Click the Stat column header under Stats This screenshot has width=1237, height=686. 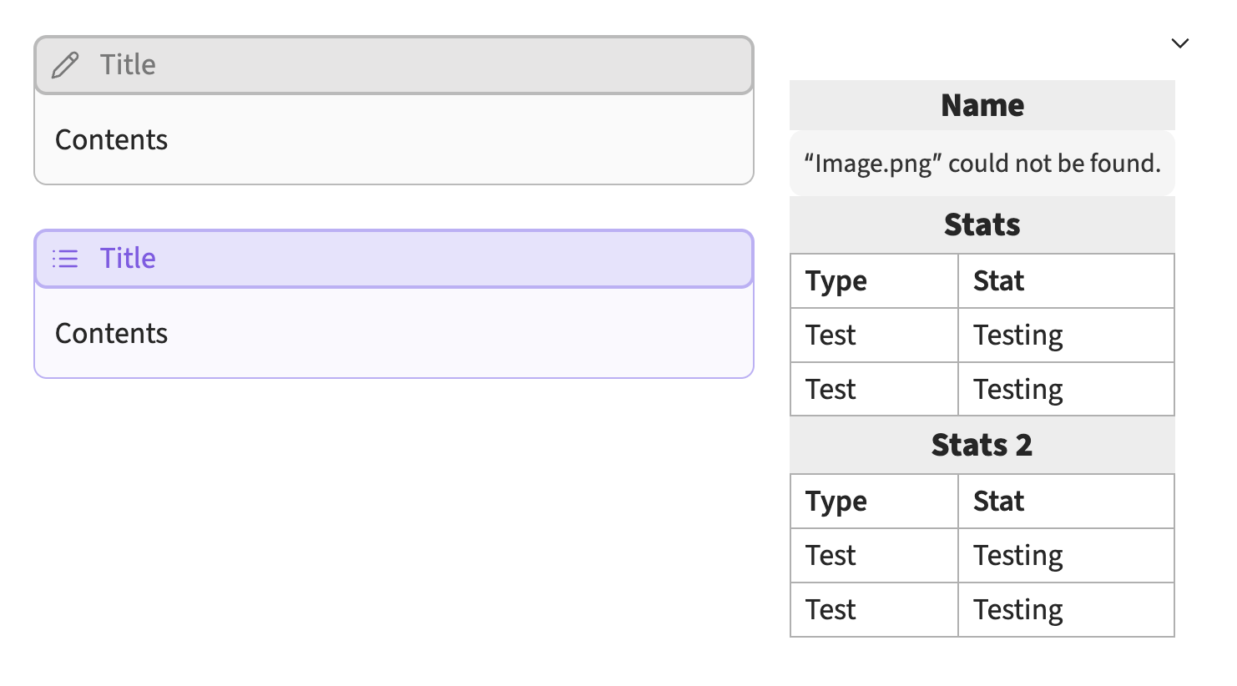click(998, 281)
